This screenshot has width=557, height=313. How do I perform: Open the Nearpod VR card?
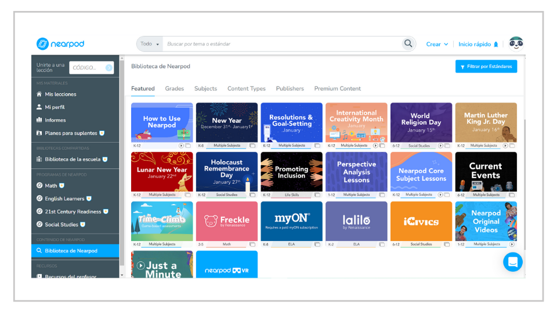227,264
